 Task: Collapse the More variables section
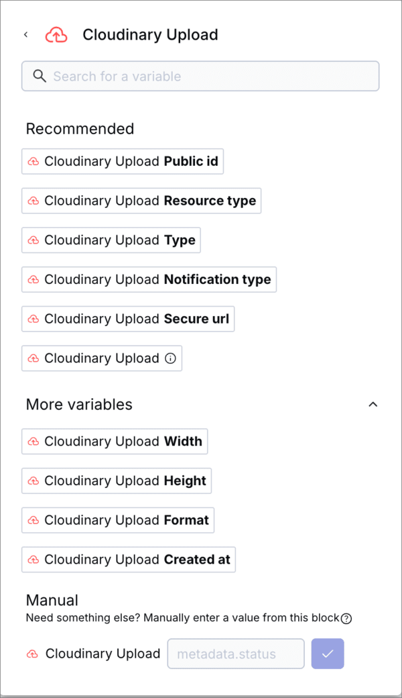pos(373,404)
